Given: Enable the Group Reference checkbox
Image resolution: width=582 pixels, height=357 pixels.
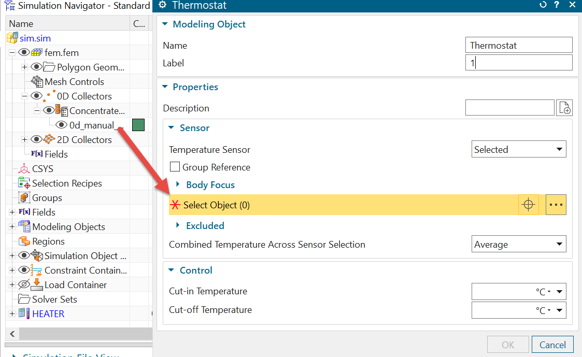Looking at the screenshot, I should coord(175,167).
